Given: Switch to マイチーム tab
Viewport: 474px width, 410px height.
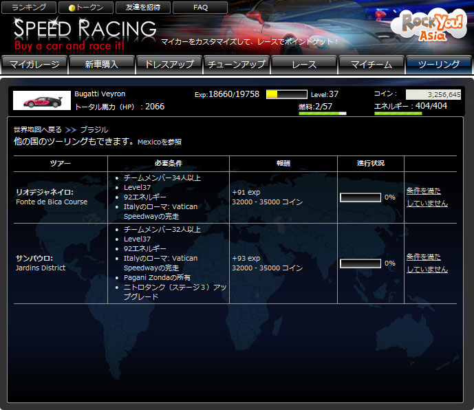Looking at the screenshot, I should (371, 65).
